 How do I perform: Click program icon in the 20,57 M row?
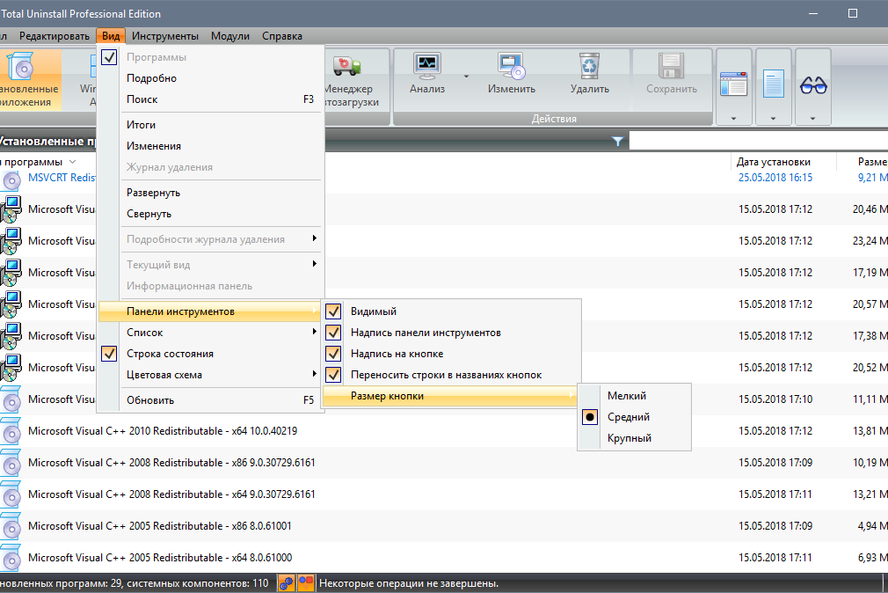pyautogui.click(x=11, y=305)
